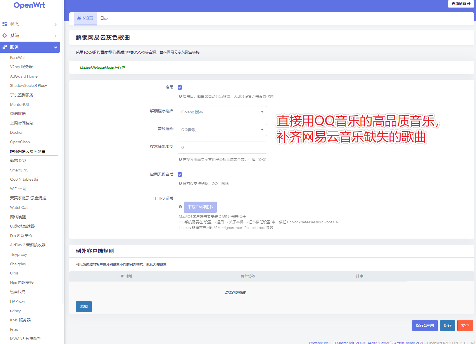
Task: Click the 排序 column header
Action: tap(360, 276)
